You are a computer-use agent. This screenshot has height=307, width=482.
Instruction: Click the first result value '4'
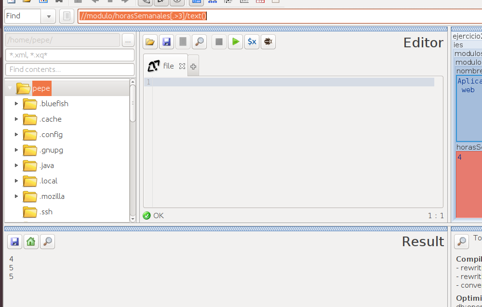pos(12,259)
